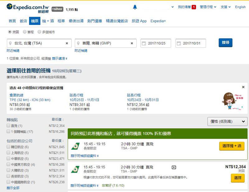Screen dimensions: 249x192
Task: Open the 精選台灣飯店 tab
Action: pos(117,21)
